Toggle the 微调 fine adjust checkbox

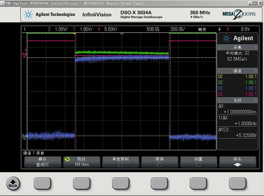[x=159, y=165]
